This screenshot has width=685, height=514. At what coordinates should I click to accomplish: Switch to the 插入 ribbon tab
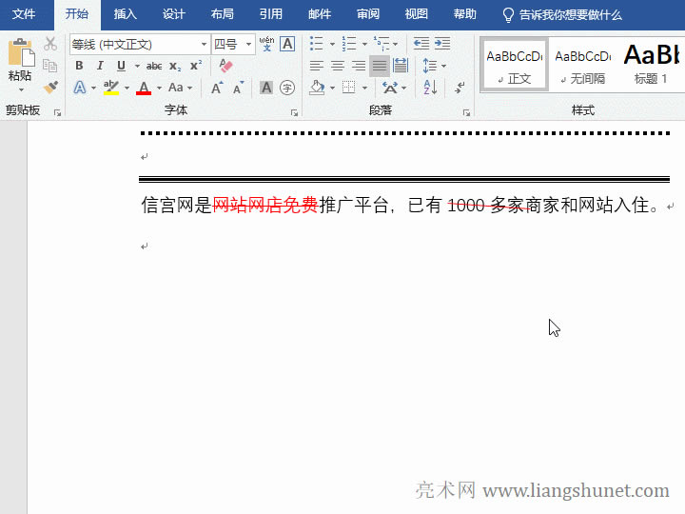125,14
